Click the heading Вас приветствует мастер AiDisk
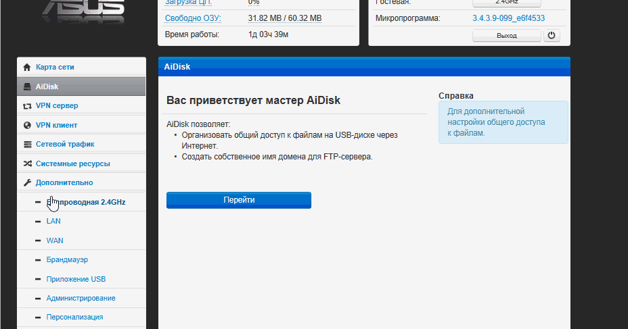This screenshot has width=628, height=329. pos(253,100)
